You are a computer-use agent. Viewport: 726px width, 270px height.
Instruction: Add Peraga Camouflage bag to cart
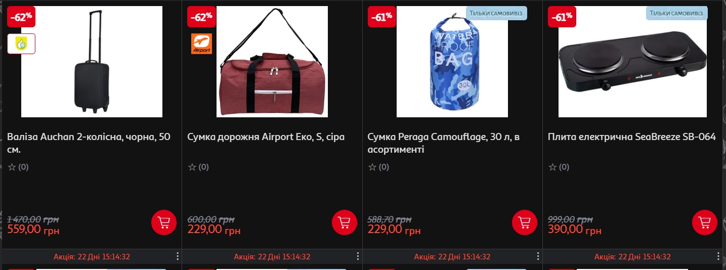point(525,222)
